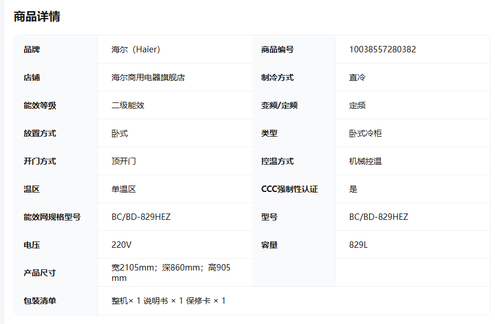Image resolution: width=495 pixels, height=324 pixels.
Task: Select voltage value 220V
Action: (x=122, y=245)
